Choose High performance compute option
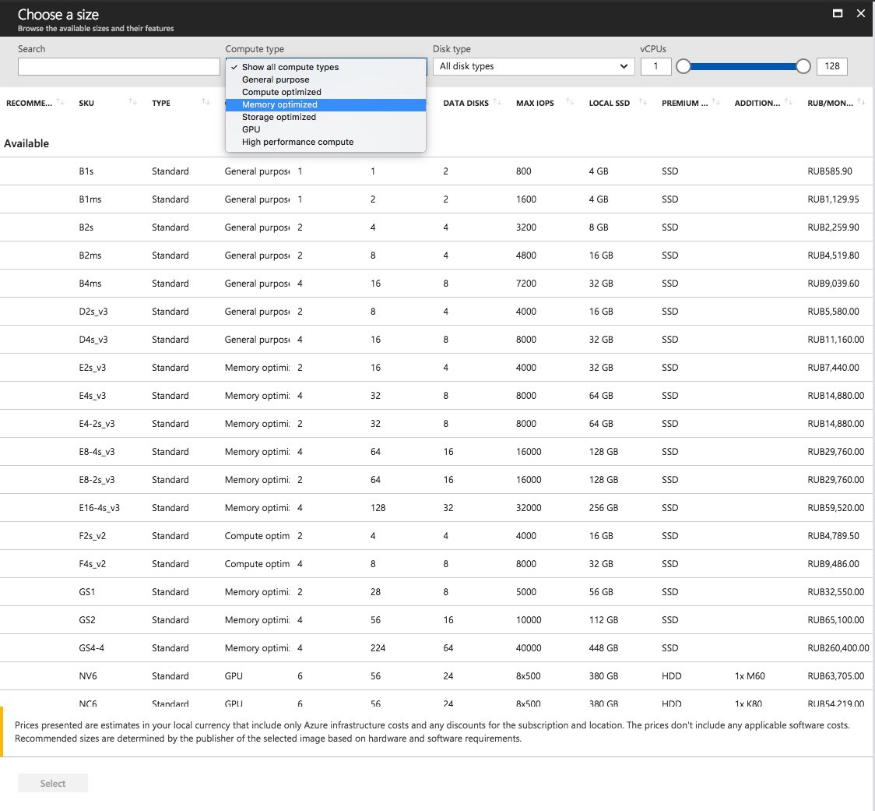The height and width of the screenshot is (811, 875). [x=325, y=142]
